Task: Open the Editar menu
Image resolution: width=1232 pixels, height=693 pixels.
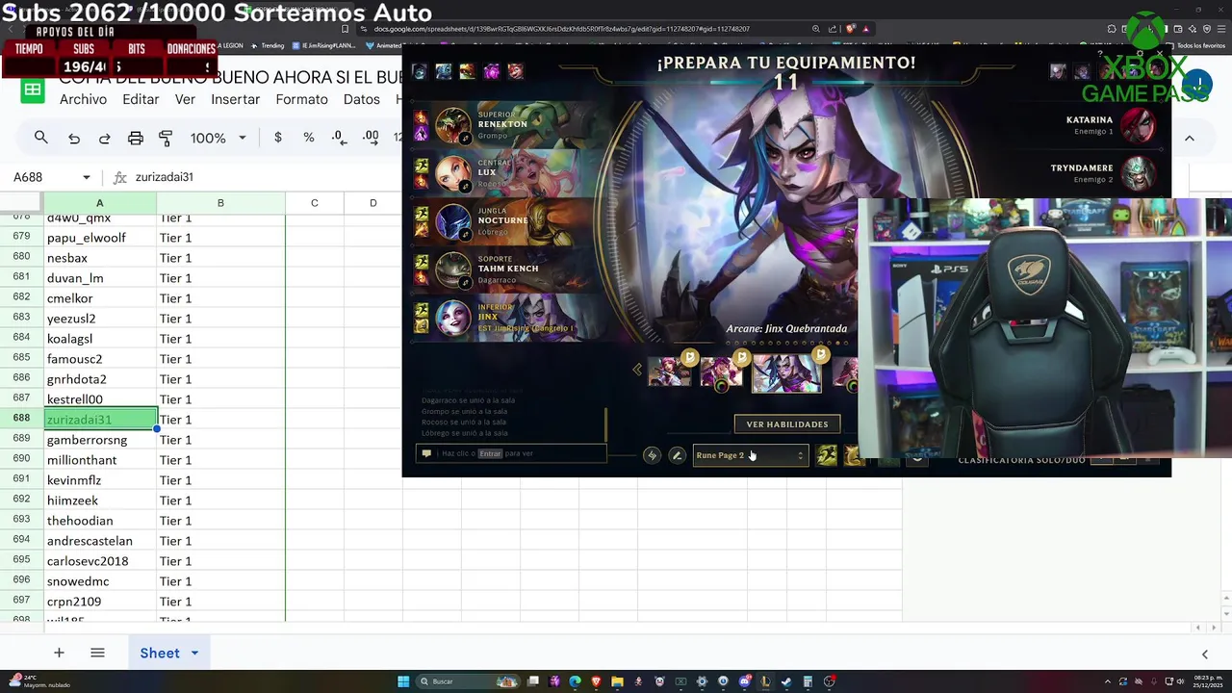Action: [x=141, y=99]
